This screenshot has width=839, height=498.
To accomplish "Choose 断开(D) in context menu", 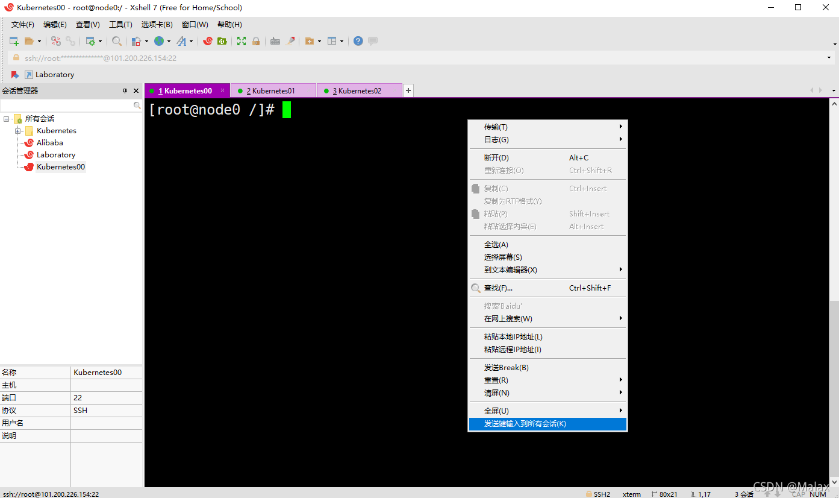I will [x=547, y=158].
